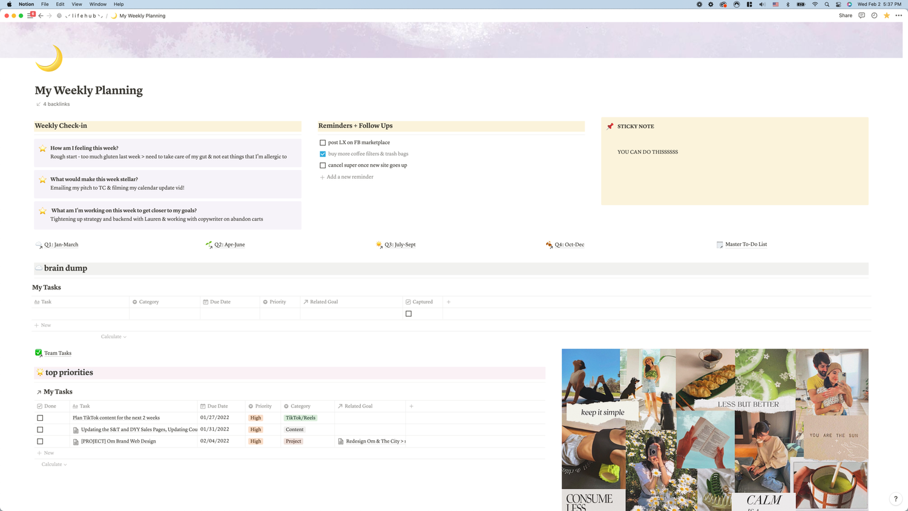The width and height of the screenshot is (908, 511).
Task: Open the Calculate dropdown under My Tasks
Action: (113, 336)
